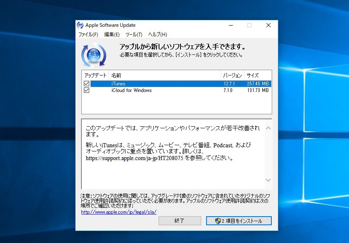Uncheck the iCloud for Windows checkbox
The width and height of the screenshot is (349, 243).
tap(87, 90)
